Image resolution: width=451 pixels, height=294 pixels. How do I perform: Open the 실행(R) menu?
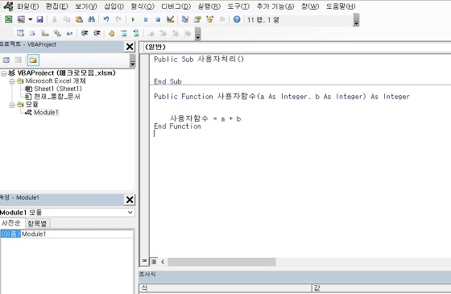[209, 6]
